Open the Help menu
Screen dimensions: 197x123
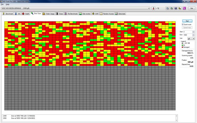tap(8, 4)
